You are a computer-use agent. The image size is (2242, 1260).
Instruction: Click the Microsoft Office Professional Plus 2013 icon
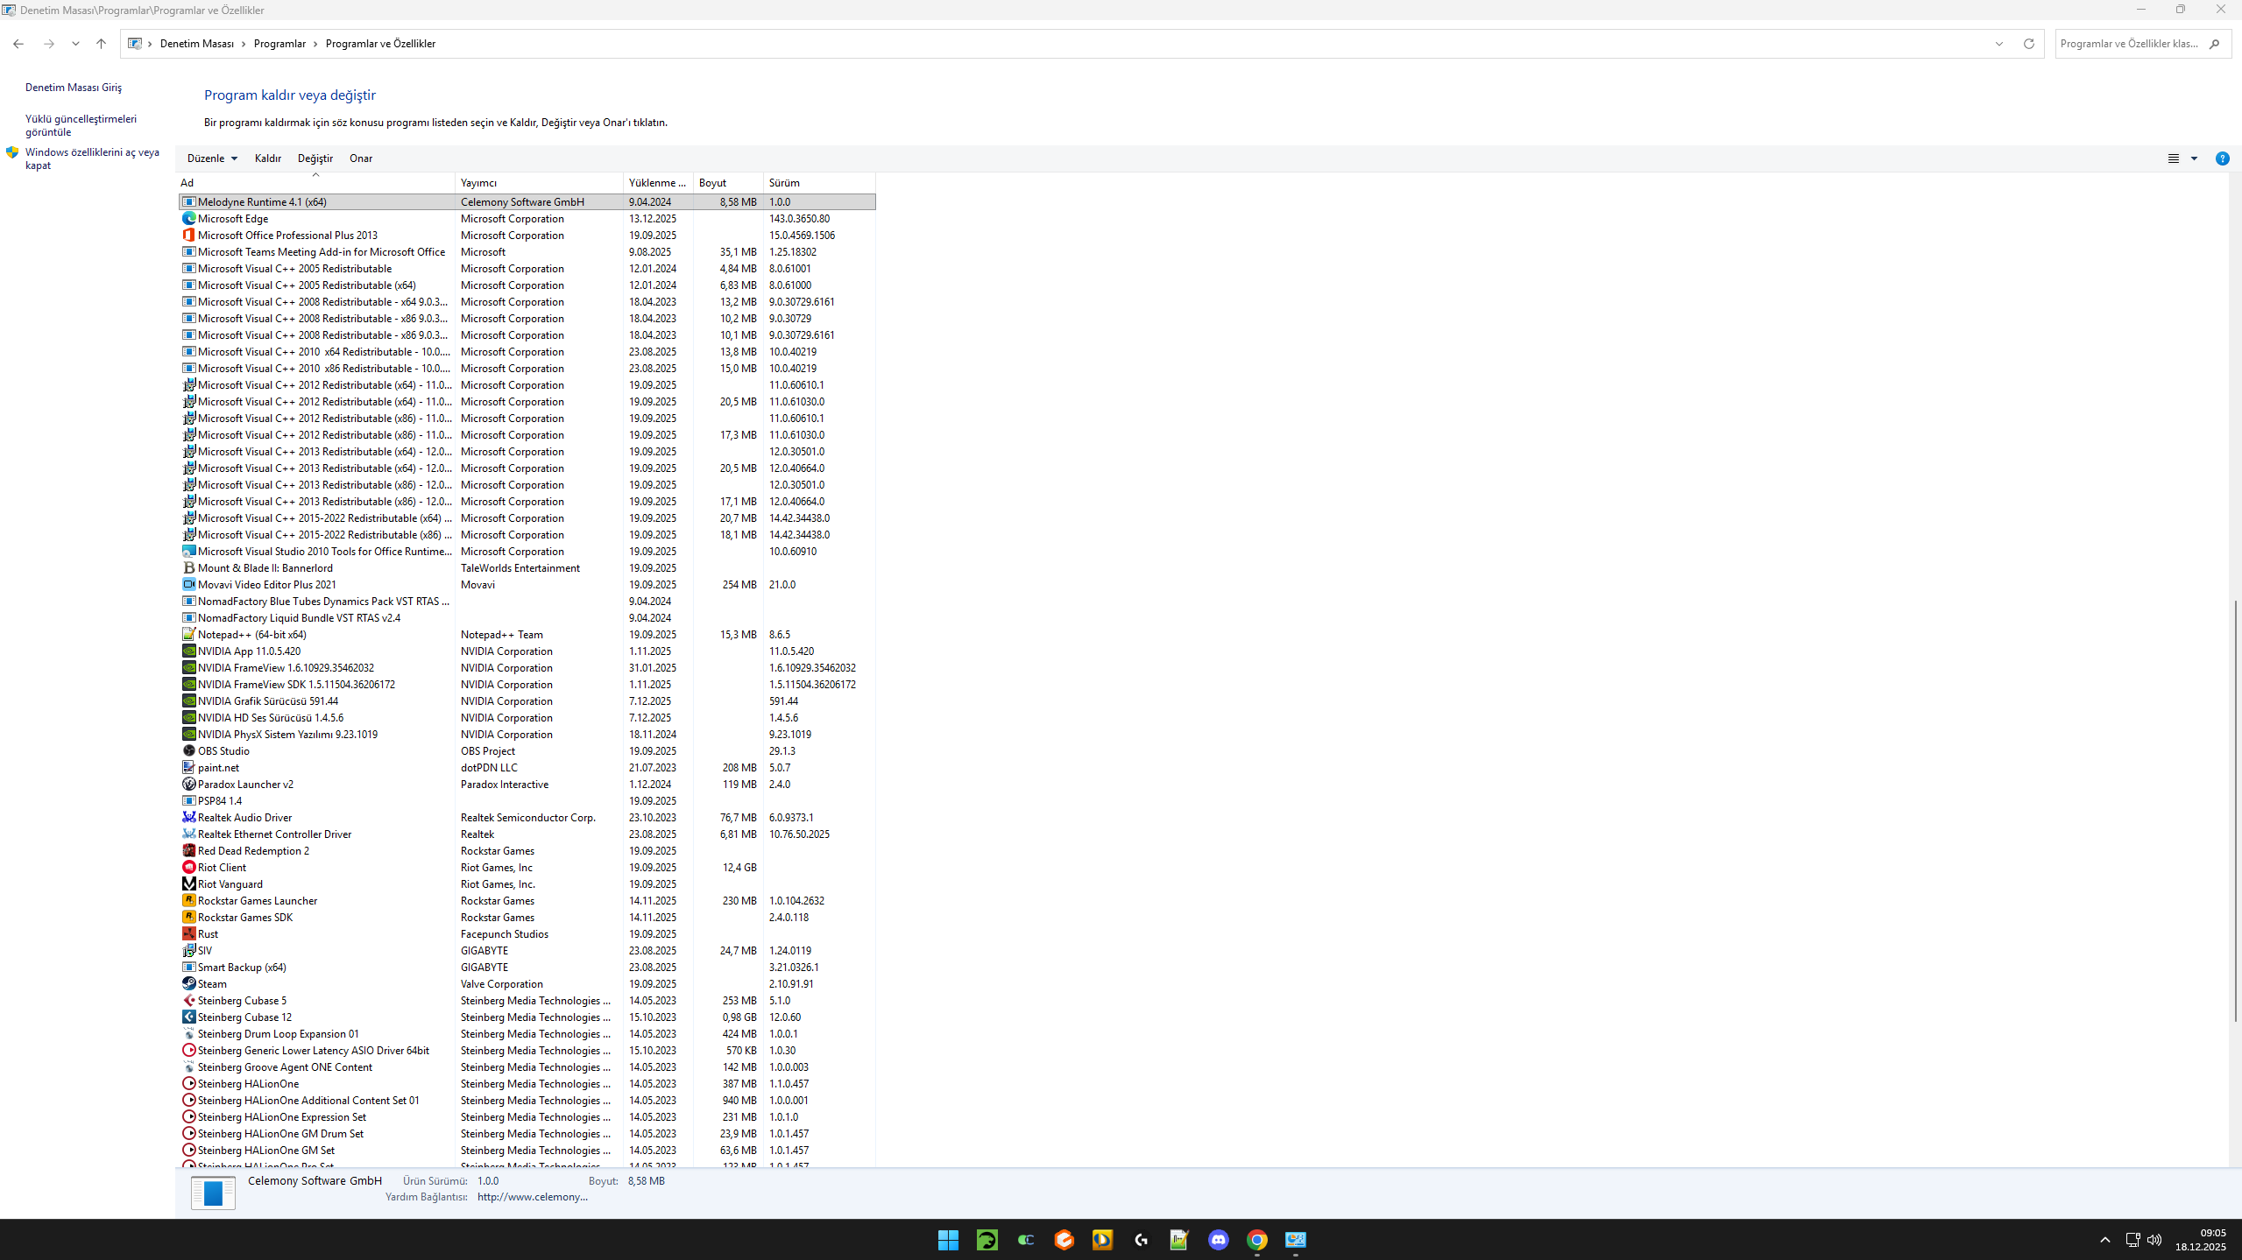[x=188, y=236]
